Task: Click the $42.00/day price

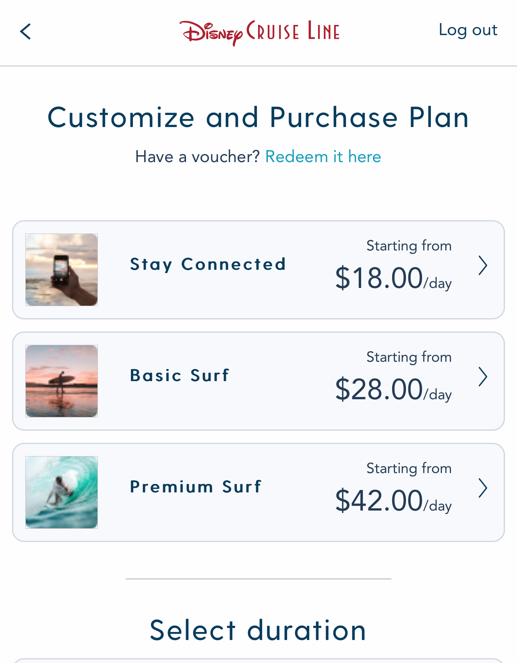Action: click(x=393, y=501)
